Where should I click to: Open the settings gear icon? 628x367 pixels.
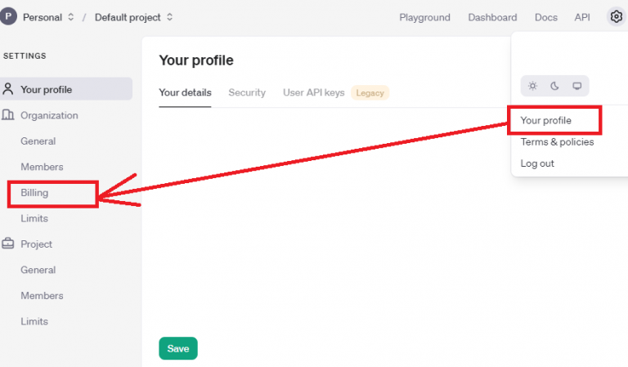(616, 17)
